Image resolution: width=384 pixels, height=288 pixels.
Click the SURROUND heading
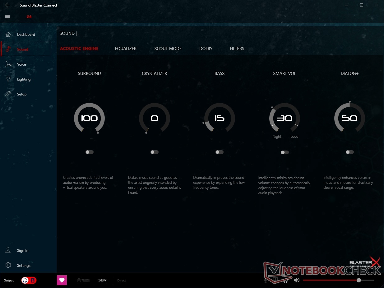click(90, 73)
